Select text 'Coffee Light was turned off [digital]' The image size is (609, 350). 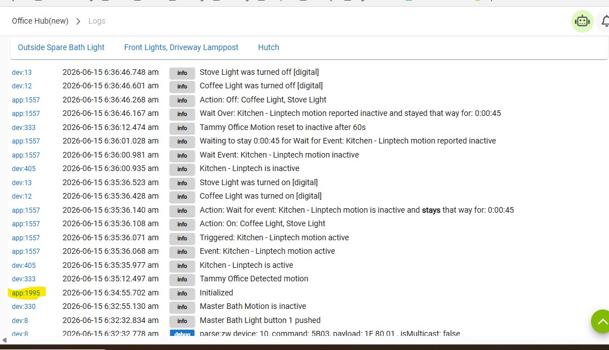[261, 86]
